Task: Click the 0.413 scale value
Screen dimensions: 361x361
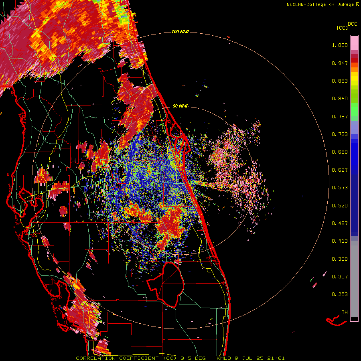Action: (x=340, y=241)
